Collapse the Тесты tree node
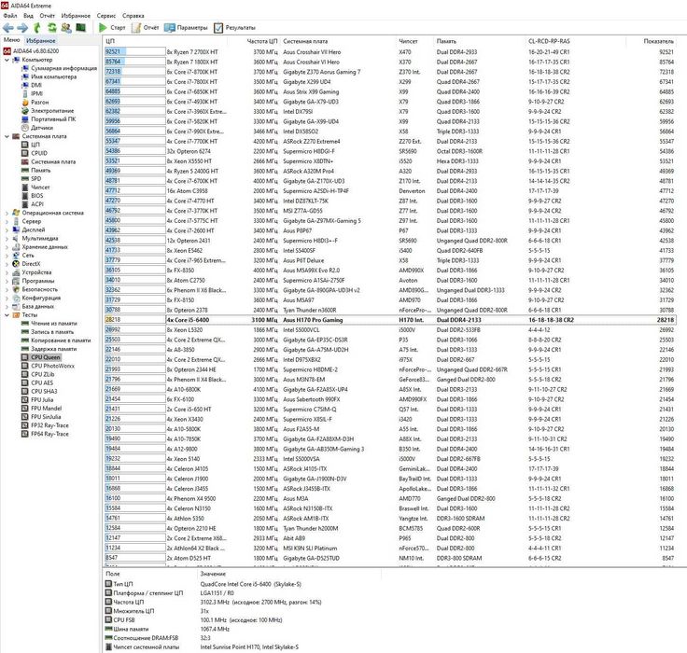 pos(7,315)
